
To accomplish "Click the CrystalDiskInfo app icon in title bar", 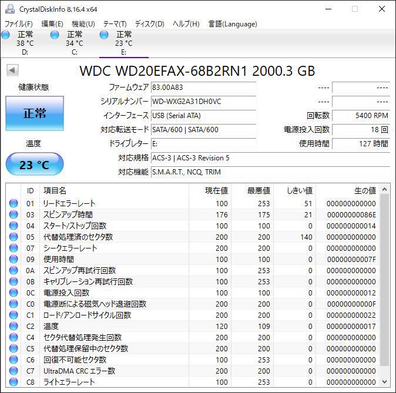I will (x=10, y=9).
